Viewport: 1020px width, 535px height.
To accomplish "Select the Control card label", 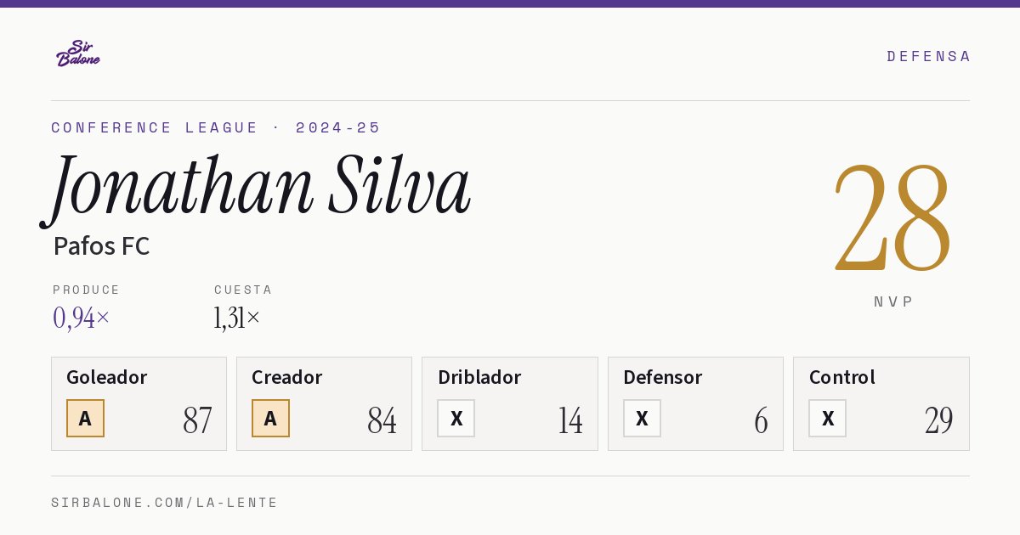I will click(x=842, y=377).
